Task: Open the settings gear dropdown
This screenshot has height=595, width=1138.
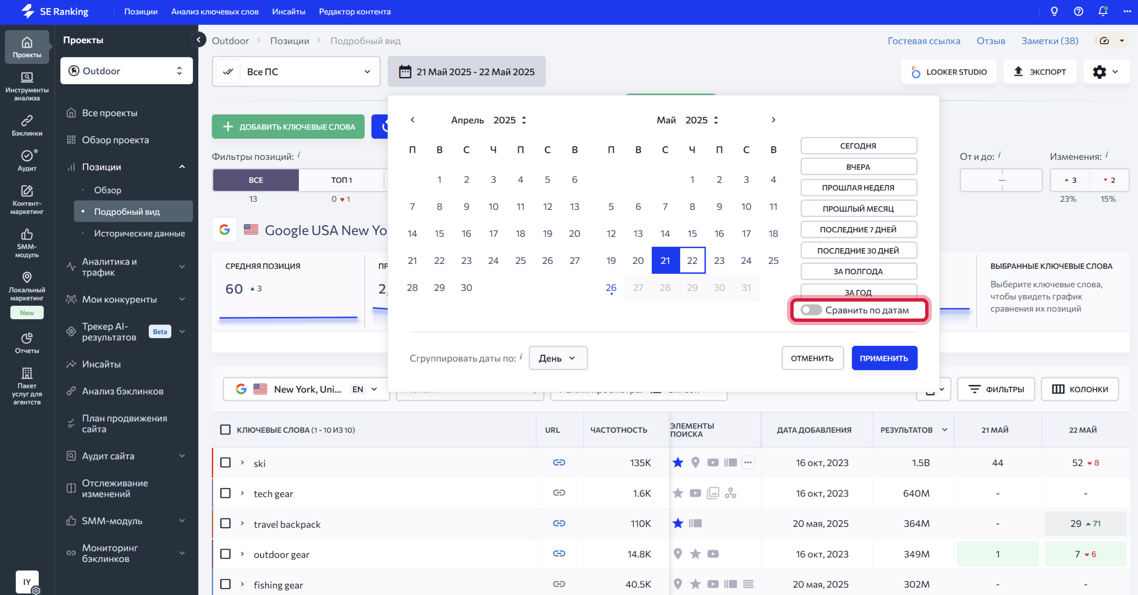Action: (x=1106, y=72)
